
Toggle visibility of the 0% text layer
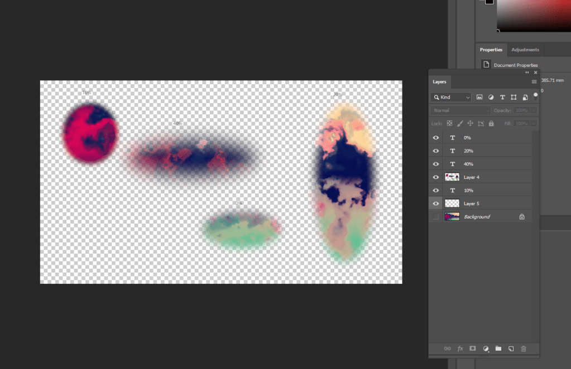point(436,138)
